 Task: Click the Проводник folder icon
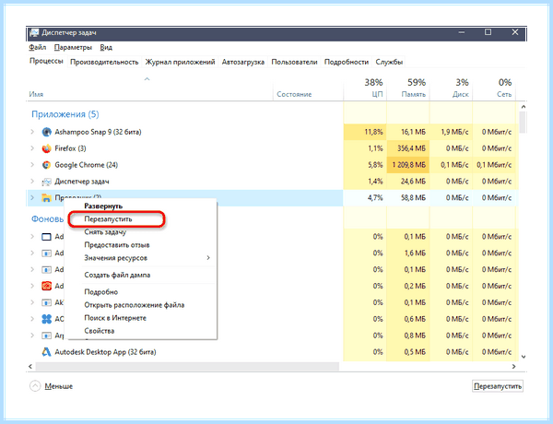click(47, 198)
